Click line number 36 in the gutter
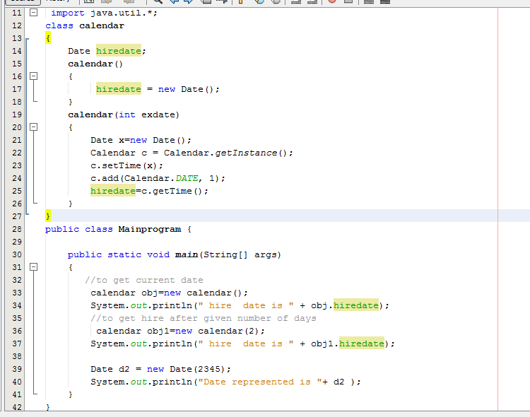The height and width of the screenshot is (417, 530). pyautogui.click(x=16, y=331)
